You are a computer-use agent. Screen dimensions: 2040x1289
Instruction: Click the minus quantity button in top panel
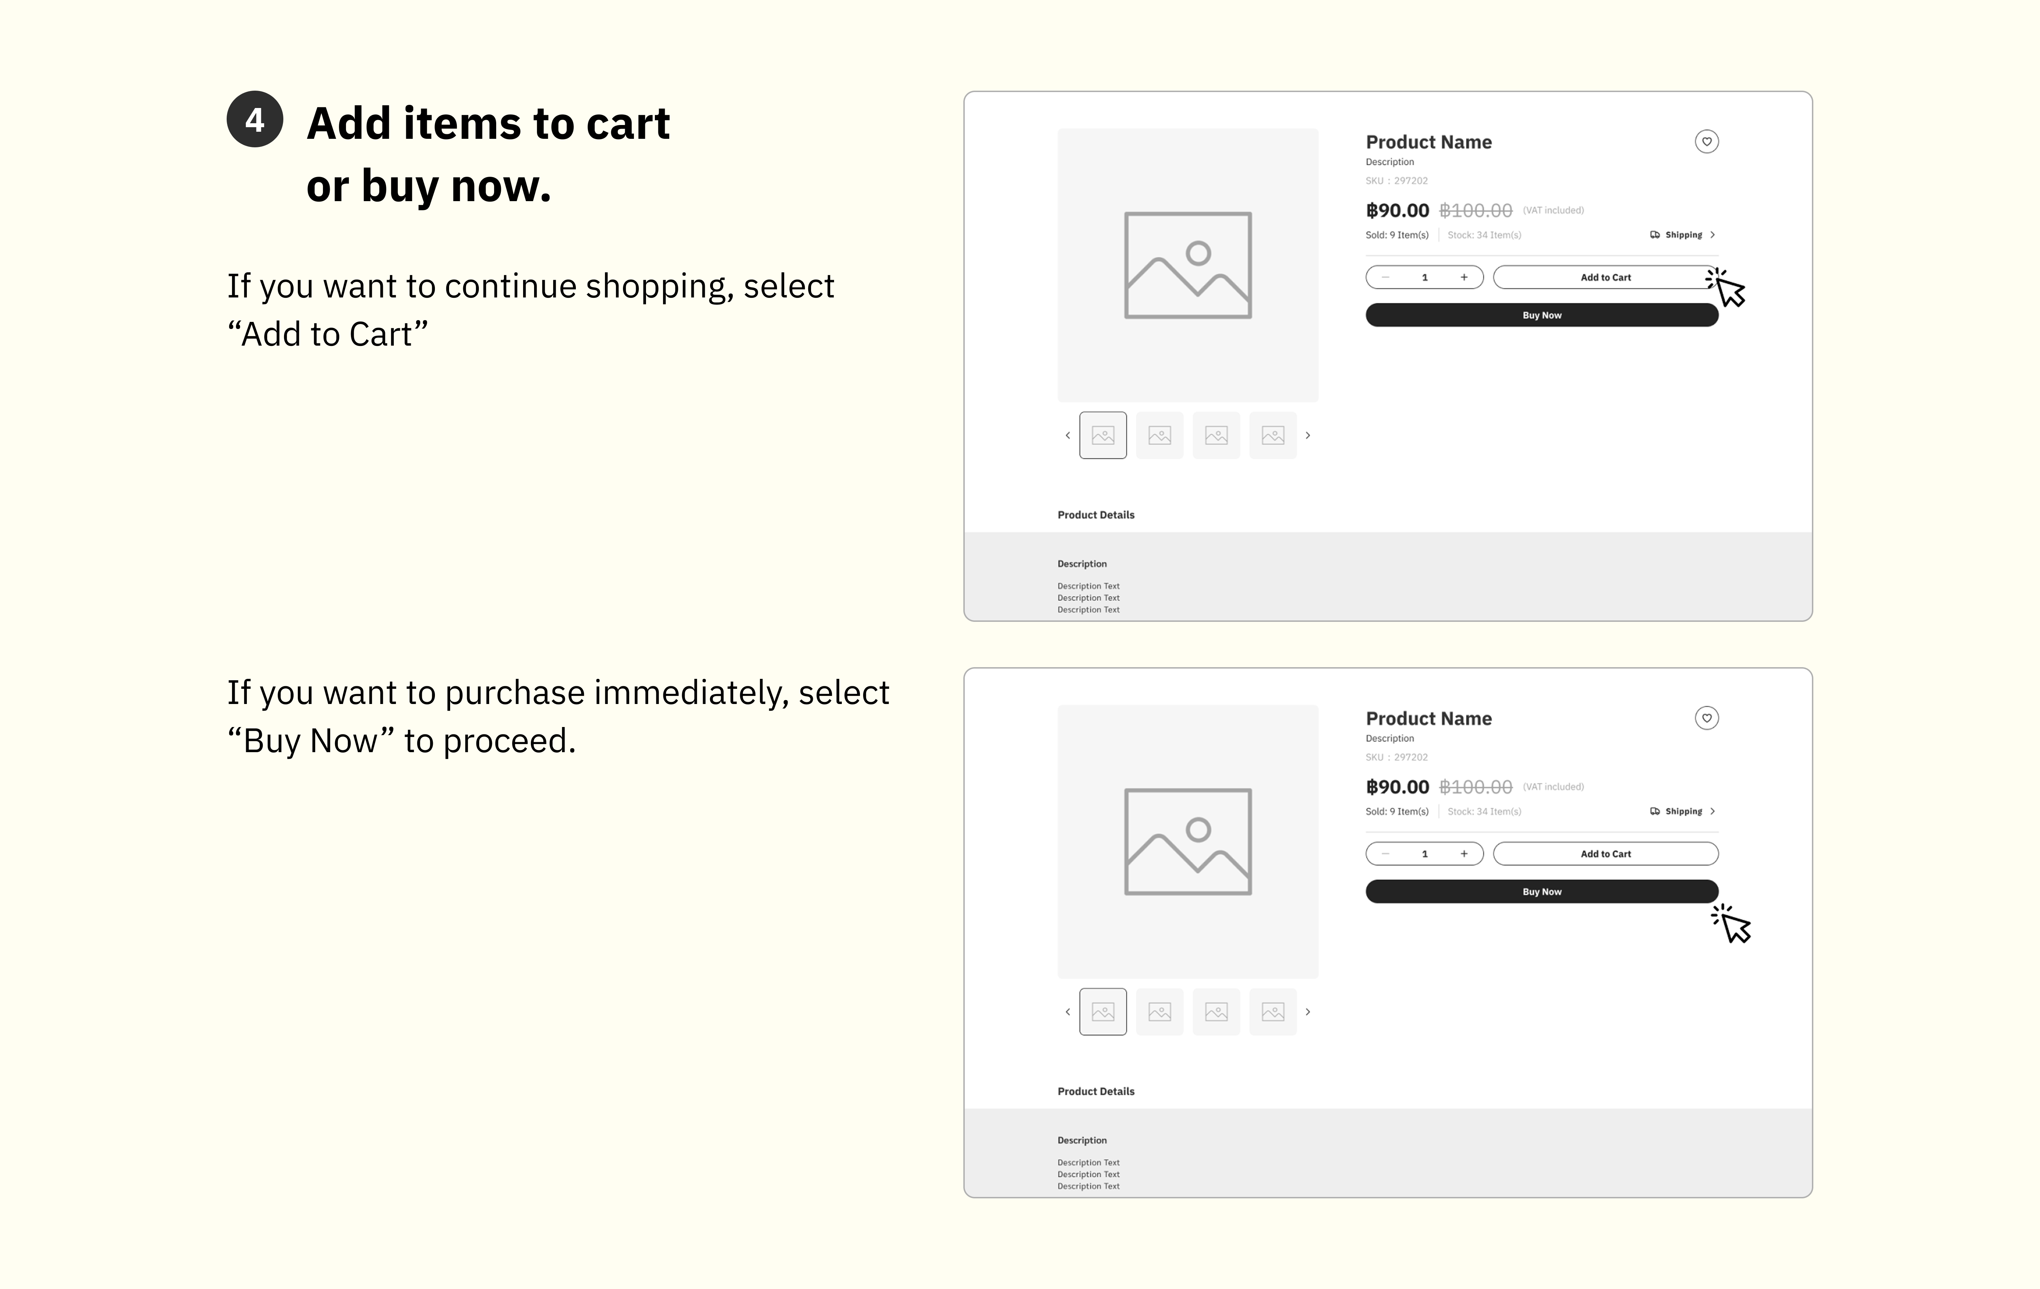(x=1385, y=277)
